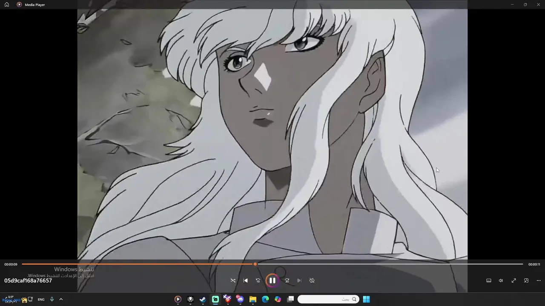545x306 pixels.
Task: Click the unplayed part of the seek bar
Action: click(x=390, y=264)
